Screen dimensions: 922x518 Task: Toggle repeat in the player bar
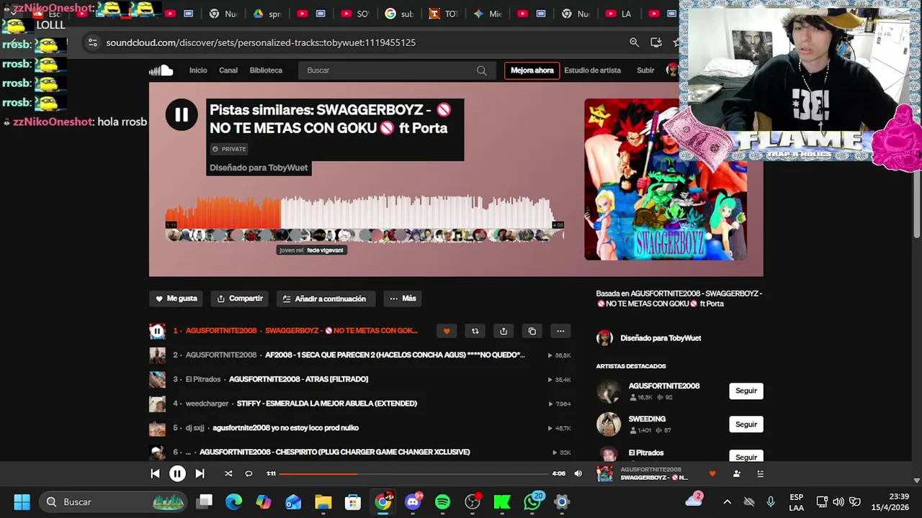pyautogui.click(x=249, y=473)
